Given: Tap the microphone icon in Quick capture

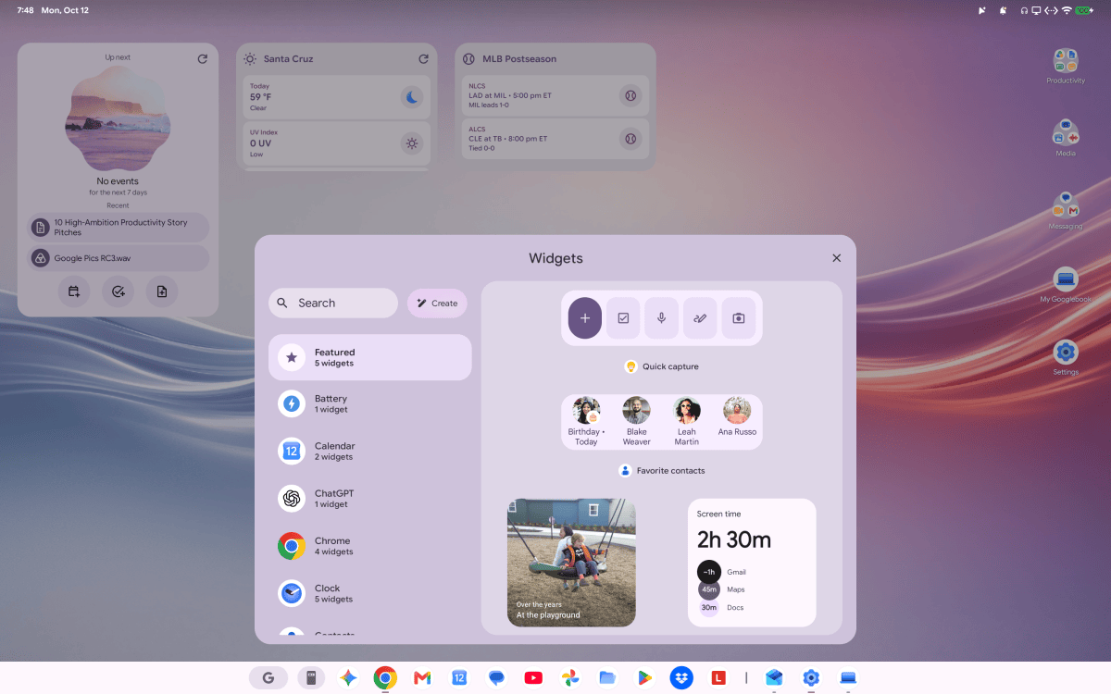Looking at the screenshot, I should [x=661, y=318].
